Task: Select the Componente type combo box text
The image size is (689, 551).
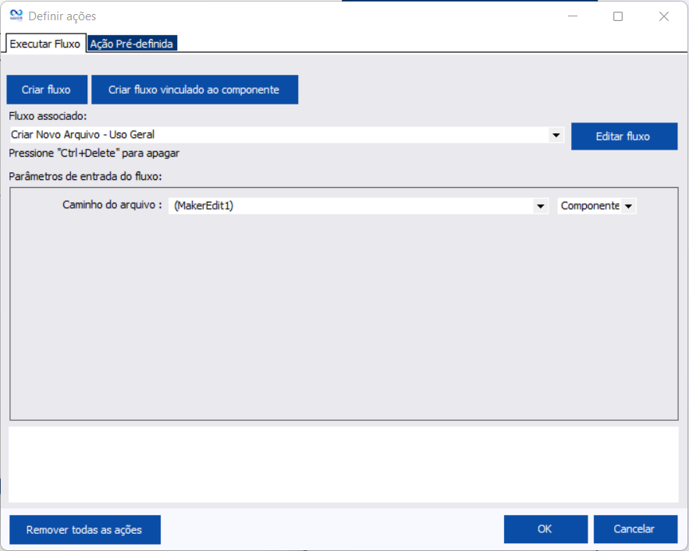Action: 589,206
